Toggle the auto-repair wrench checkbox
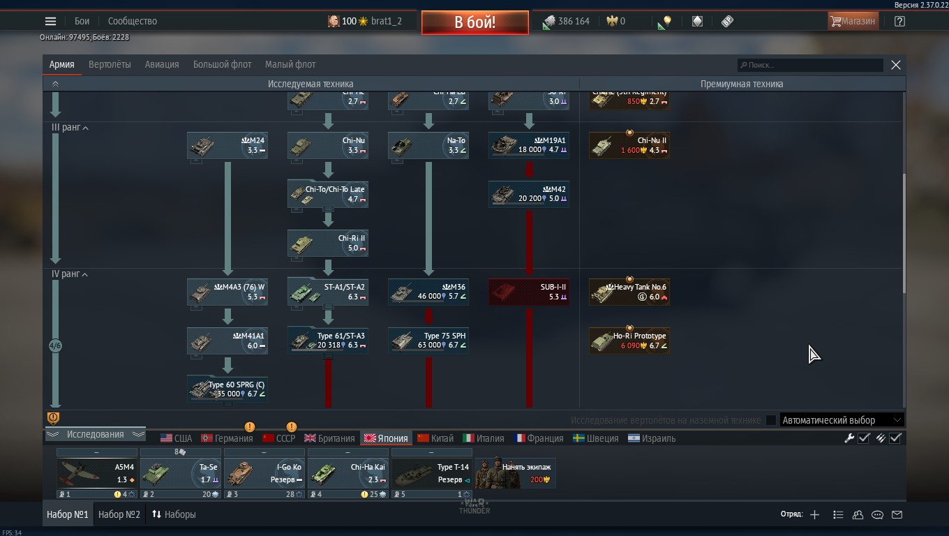The image size is (949, 536). (864, 438)
